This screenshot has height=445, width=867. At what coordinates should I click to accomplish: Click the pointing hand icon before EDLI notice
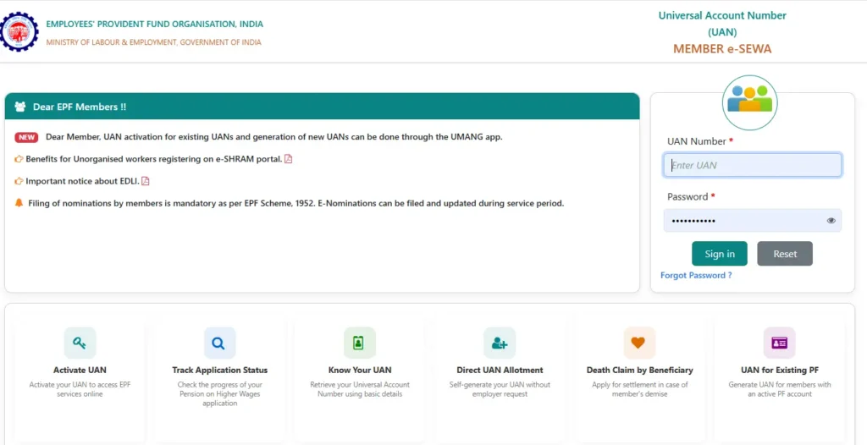(19, 181)
